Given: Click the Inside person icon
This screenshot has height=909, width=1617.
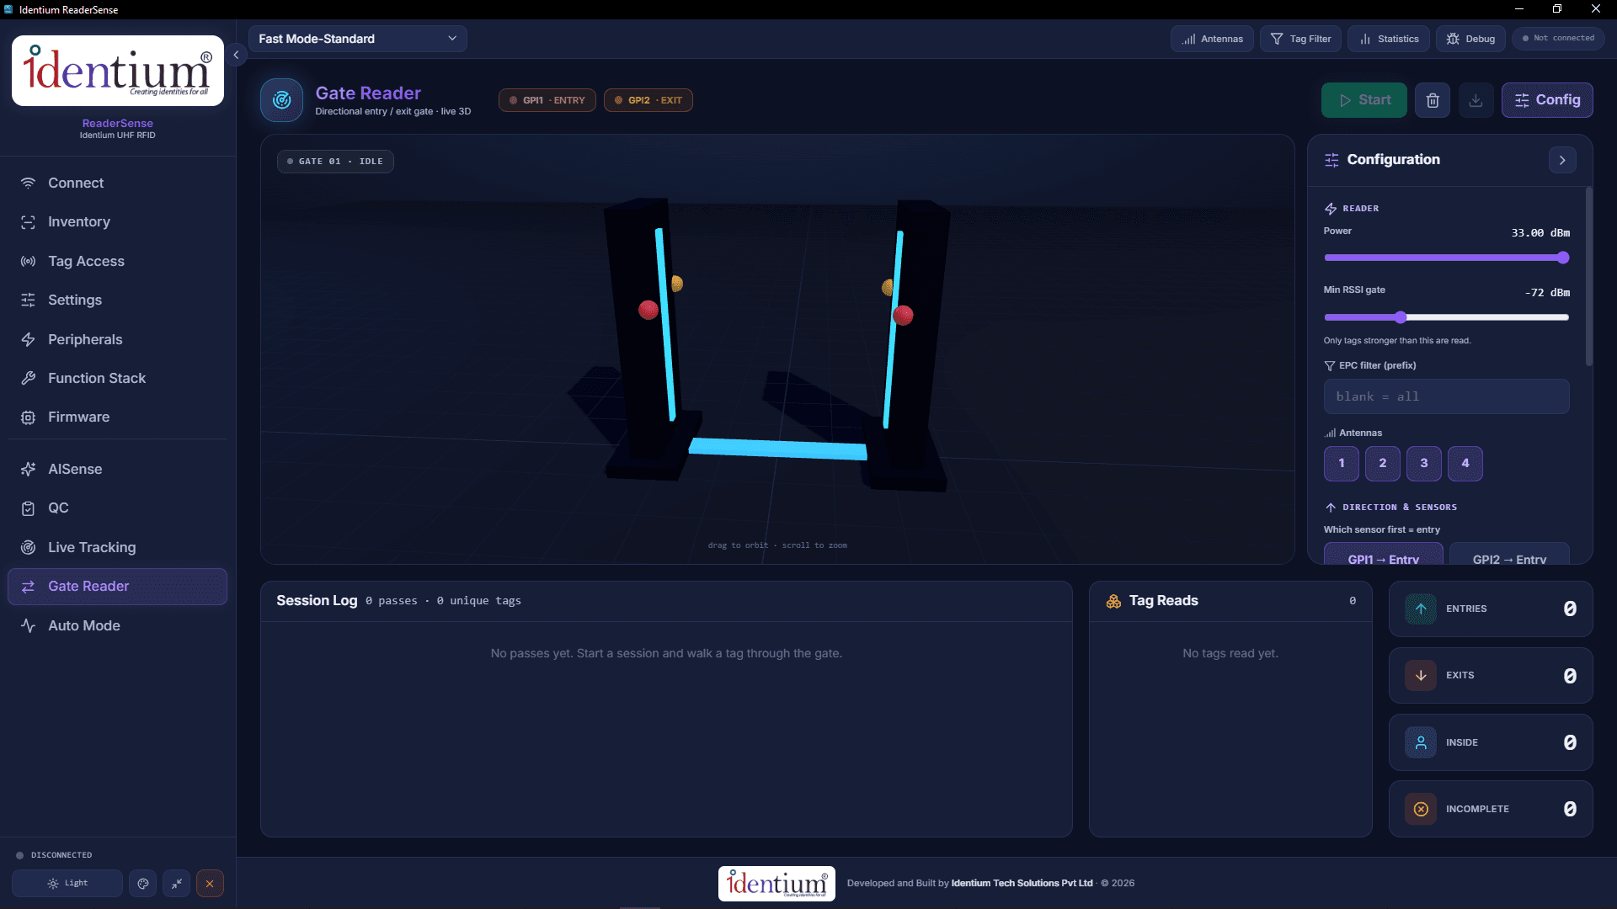Looking at the screenshot, I should (x=1421, y=742).
